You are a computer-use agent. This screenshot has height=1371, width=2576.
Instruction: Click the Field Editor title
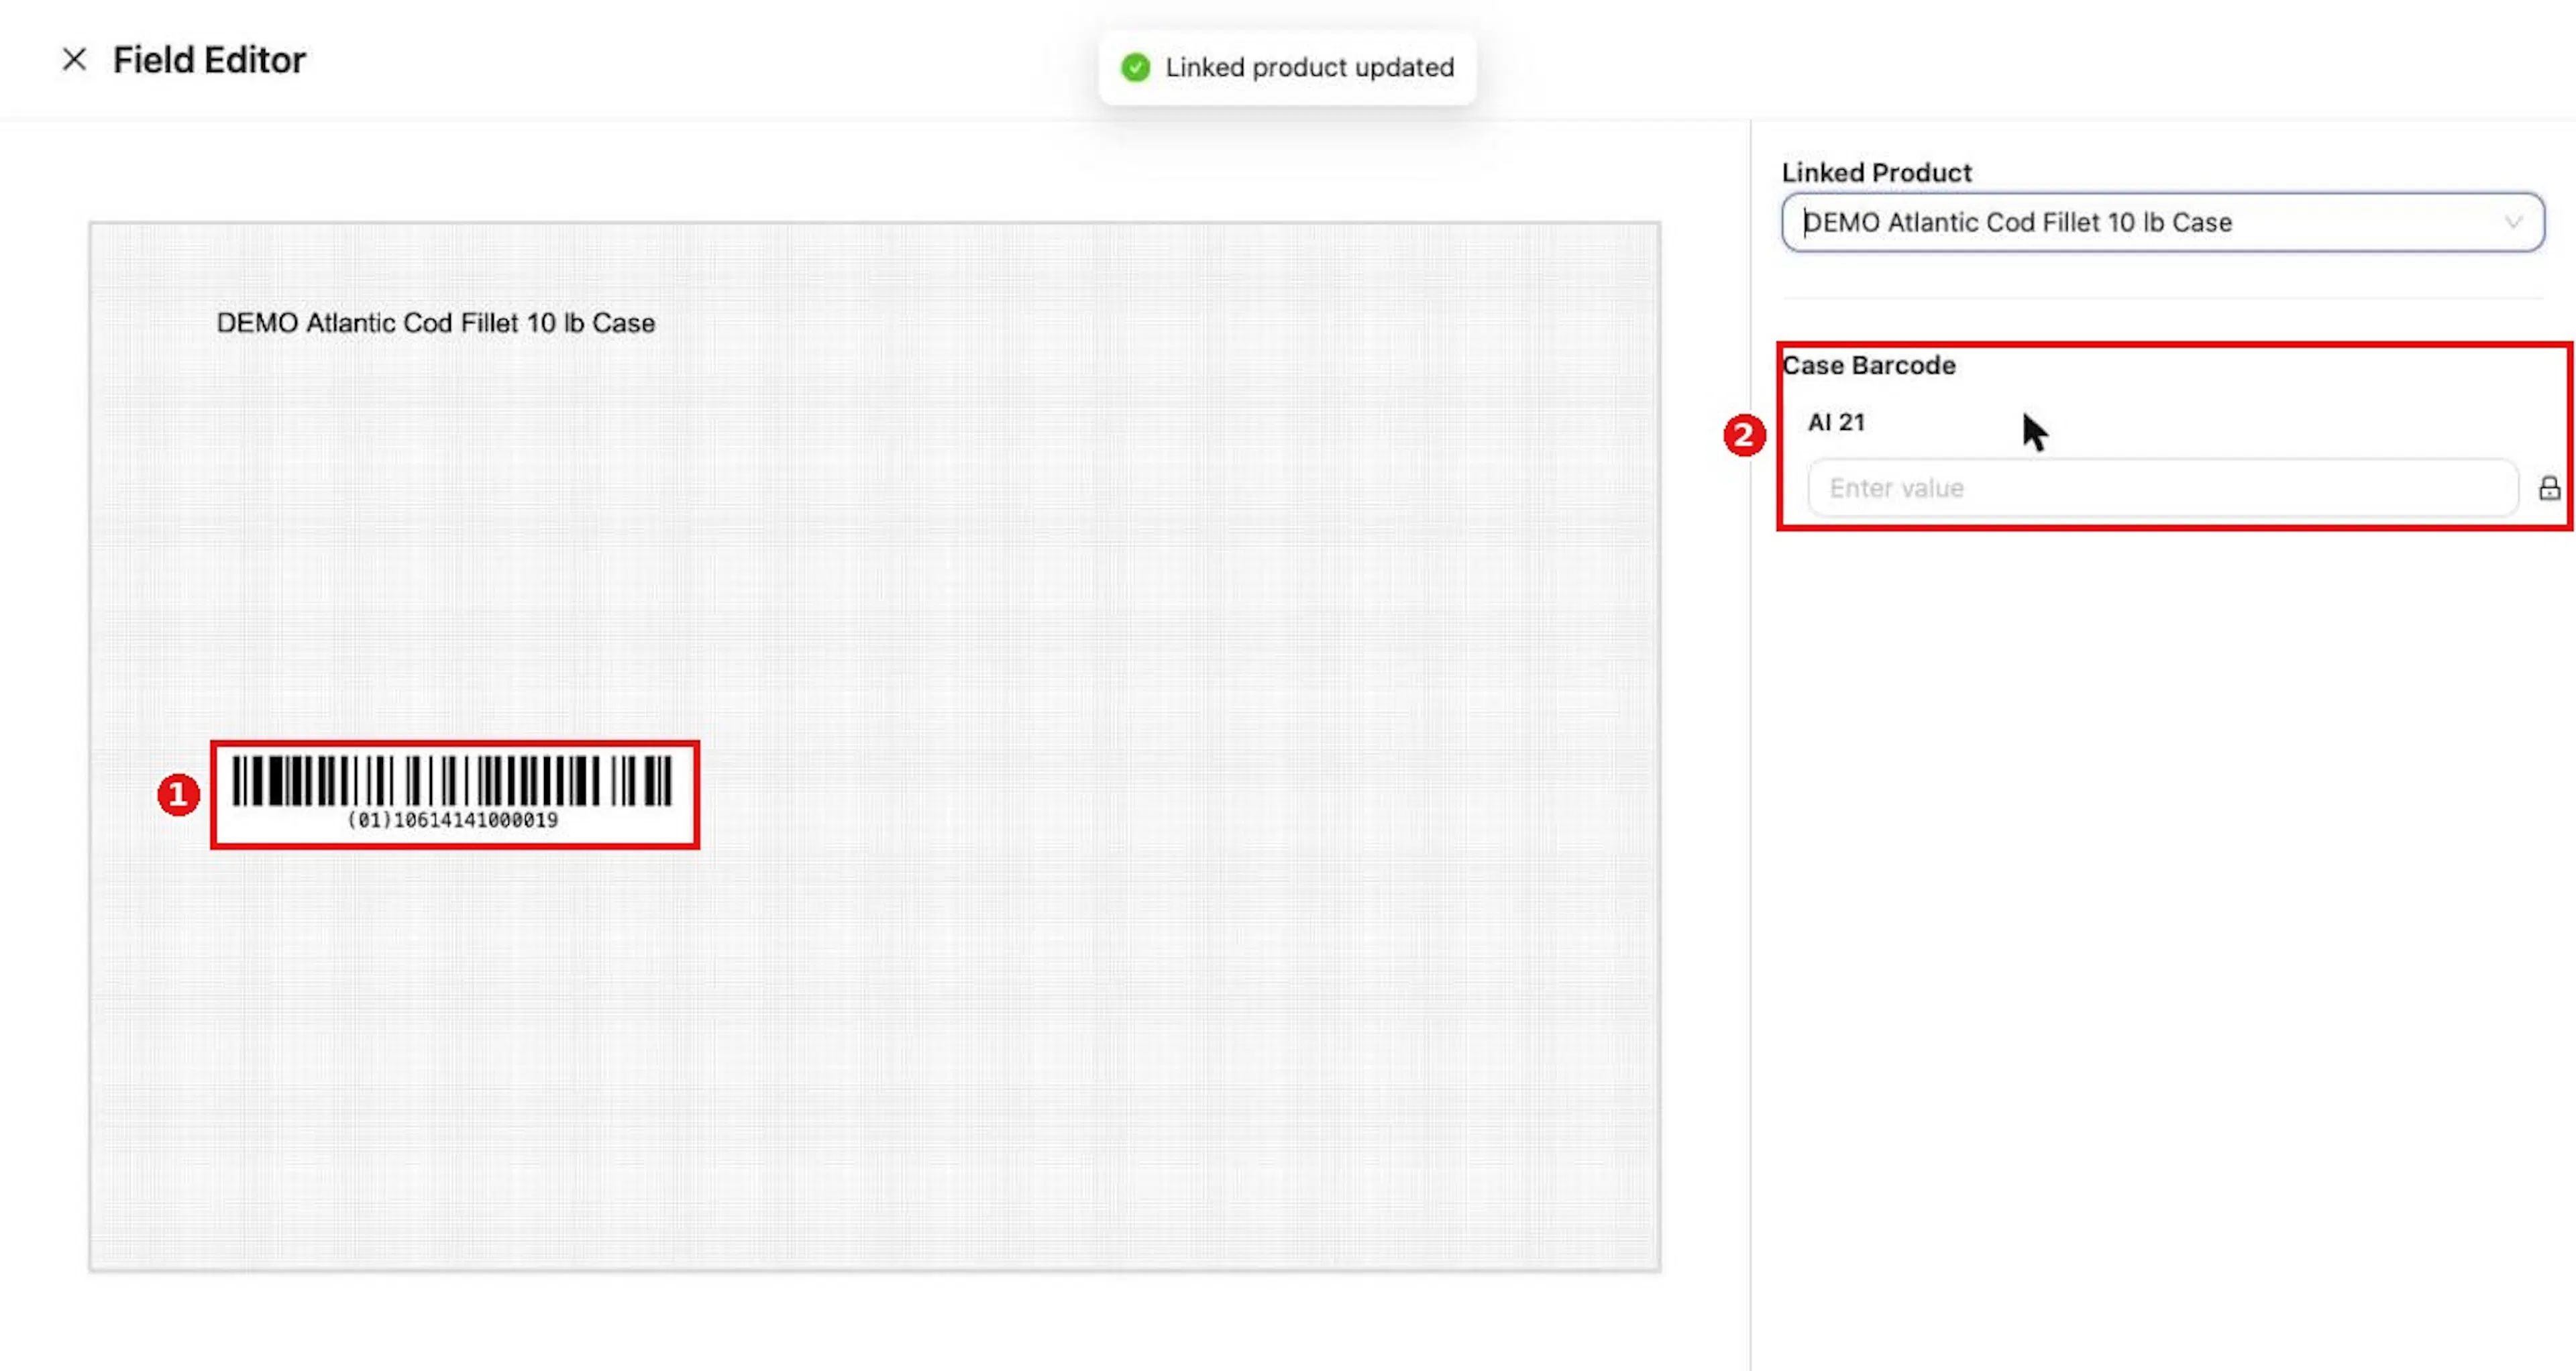pos(209,60)
